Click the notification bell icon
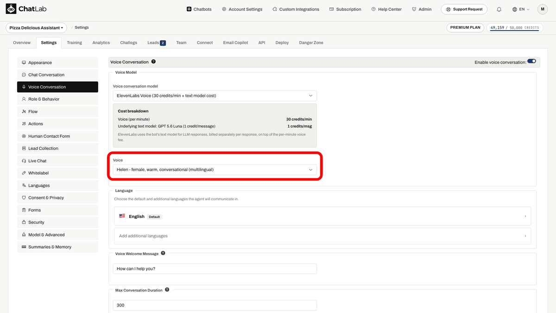This screenshot has width=556, height=313. pyautogui.click(x=499, y=9)
